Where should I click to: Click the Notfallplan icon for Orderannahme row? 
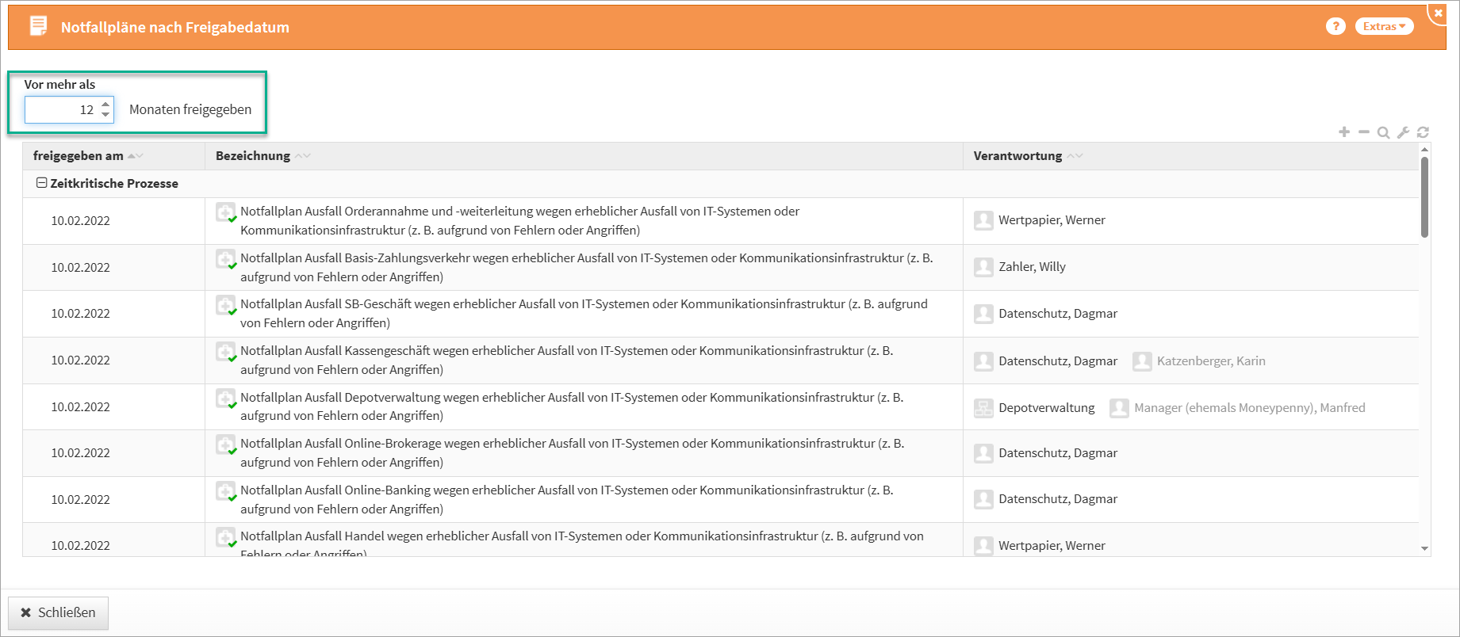[226, 212]
